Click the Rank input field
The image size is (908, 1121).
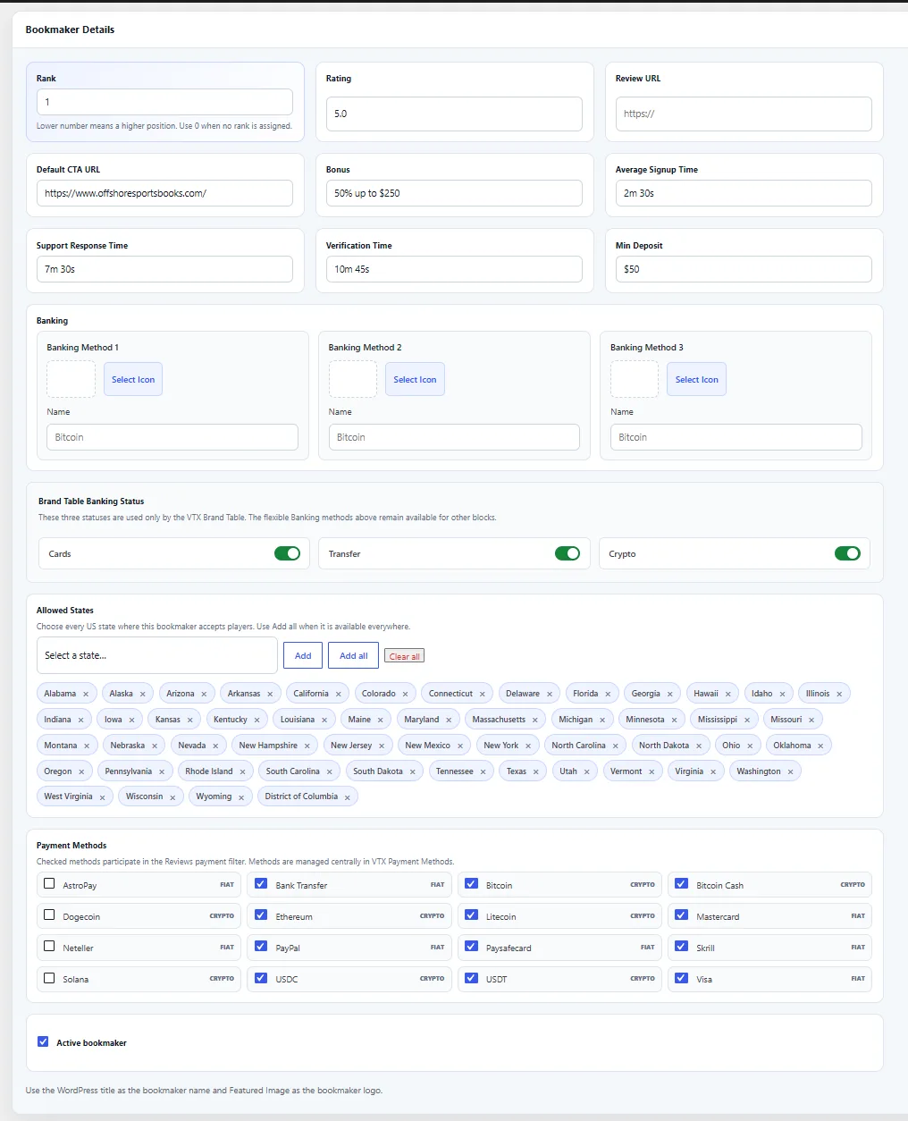click(x=164, y=102)
